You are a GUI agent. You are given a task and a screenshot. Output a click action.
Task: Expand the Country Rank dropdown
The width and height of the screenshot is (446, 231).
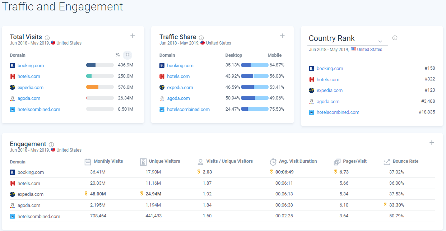click(x=380, y=41)
